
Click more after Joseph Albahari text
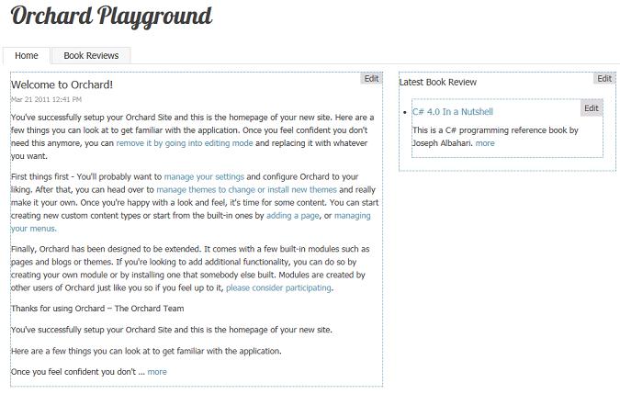[x=485, y=143]
